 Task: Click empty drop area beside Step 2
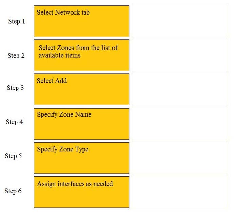click(180, 55)
